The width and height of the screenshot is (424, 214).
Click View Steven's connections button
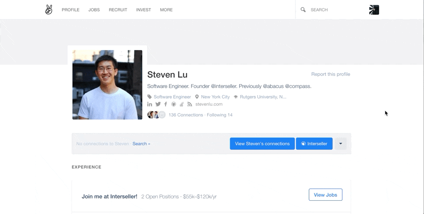point(262,144)
